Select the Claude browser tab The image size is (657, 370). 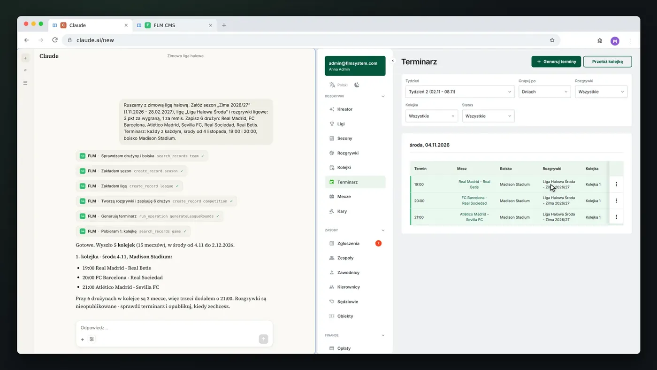(90, 25)
